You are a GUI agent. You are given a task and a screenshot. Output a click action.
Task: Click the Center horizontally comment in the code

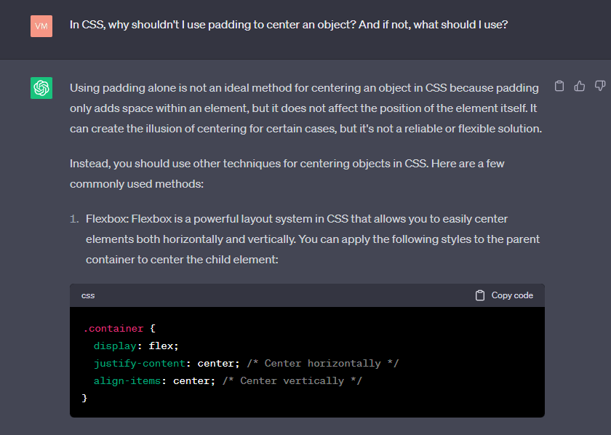pos(323,363)
